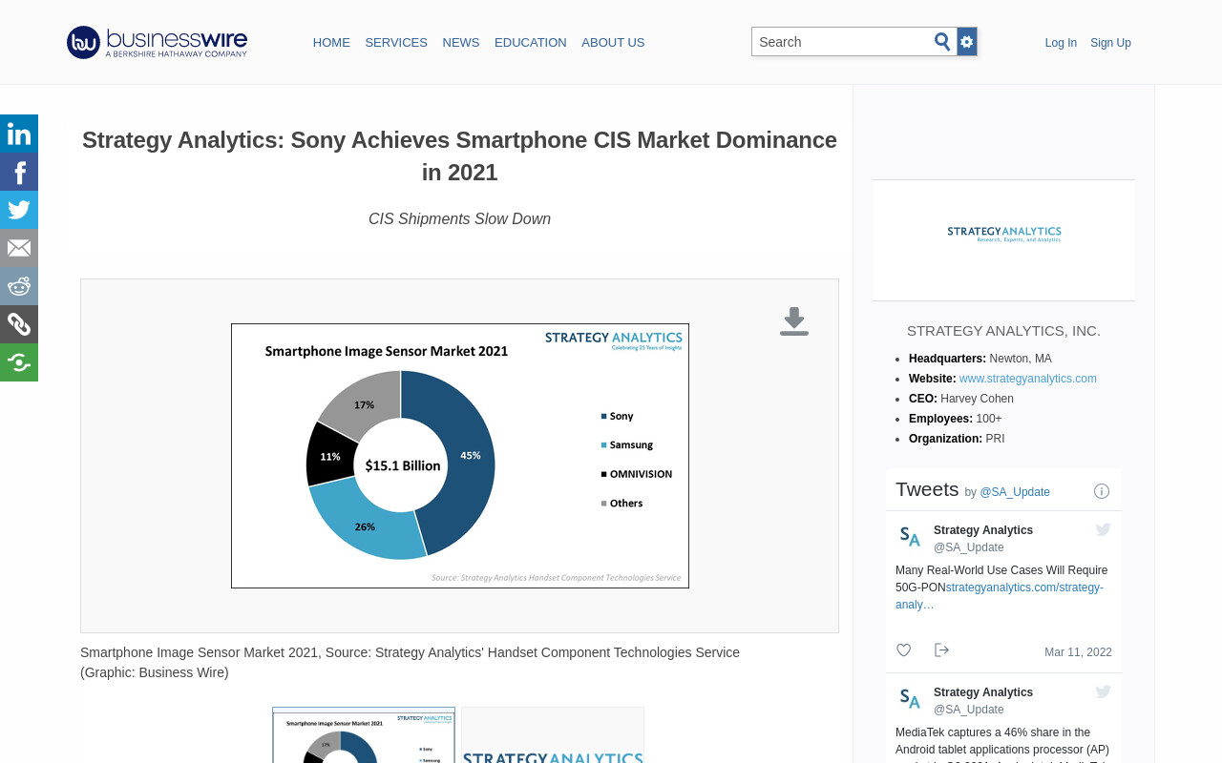Click Strategy Analytics name on MediaTek tweet
Image resolution: width=1222 pixels, height=763 pixels.
point(983,692)
